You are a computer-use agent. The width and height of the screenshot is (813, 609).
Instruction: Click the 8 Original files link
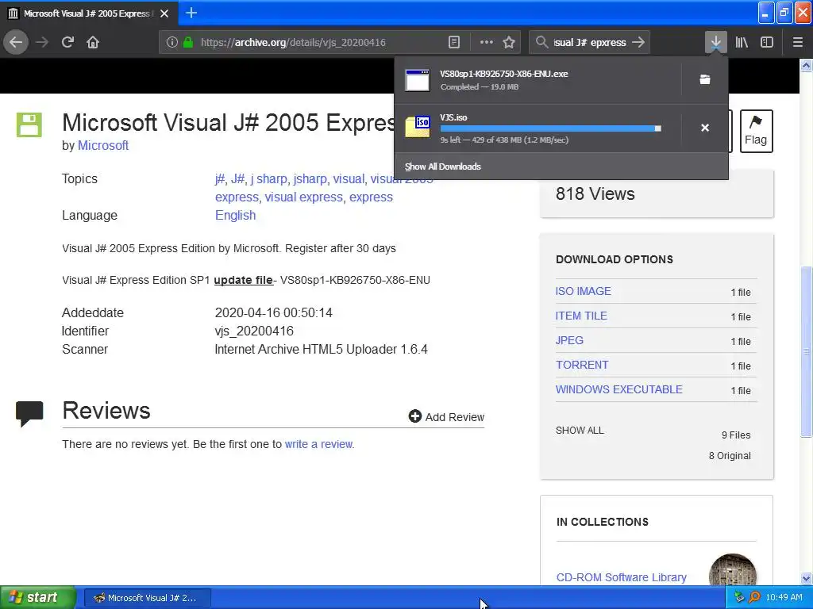730,456
